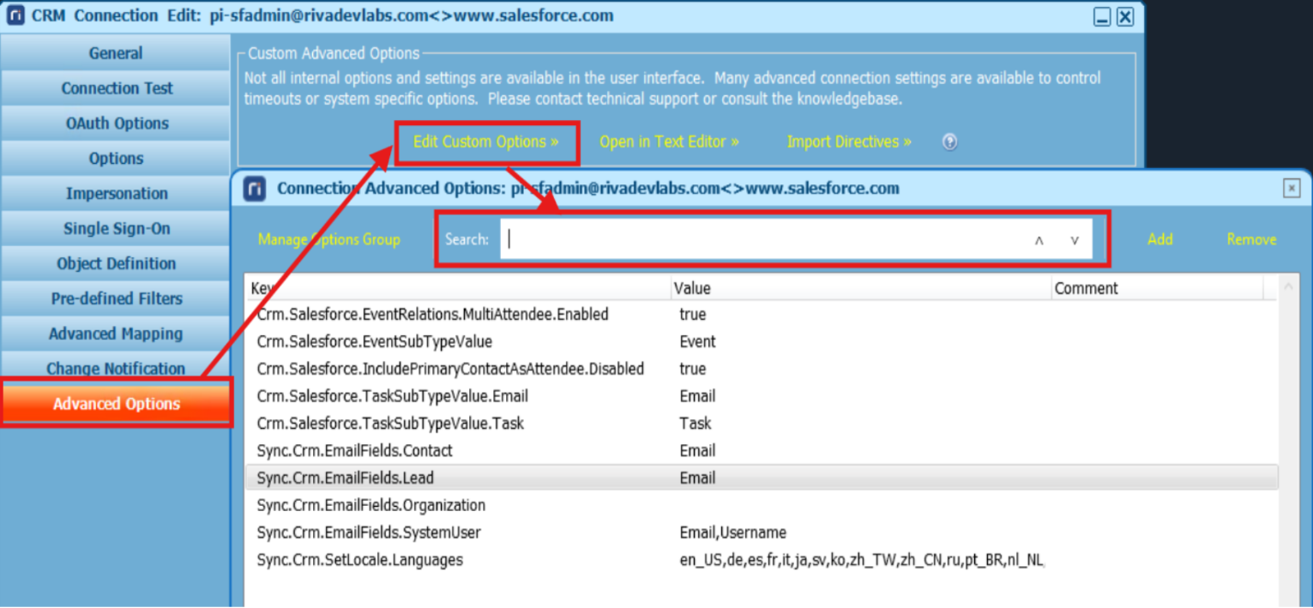Jump to next search match with down arrow

1075,240
